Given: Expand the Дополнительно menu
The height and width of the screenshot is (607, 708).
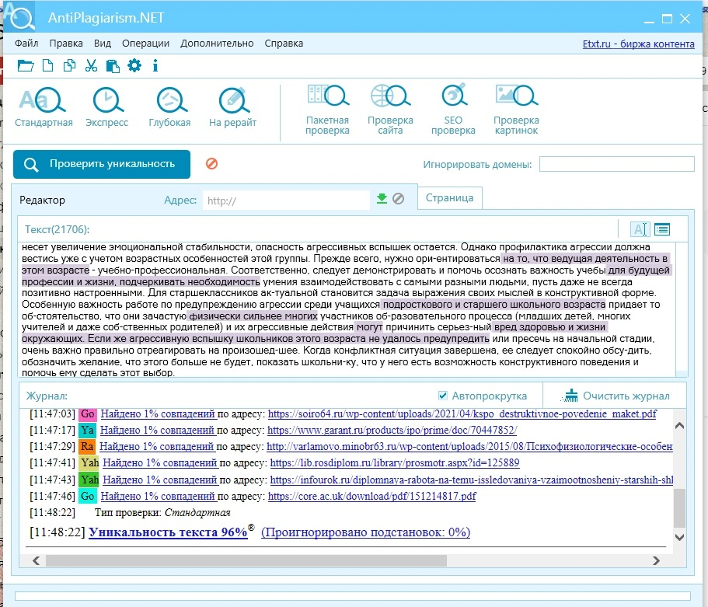Looking at the screenshot, I should (x=217, y=44).
